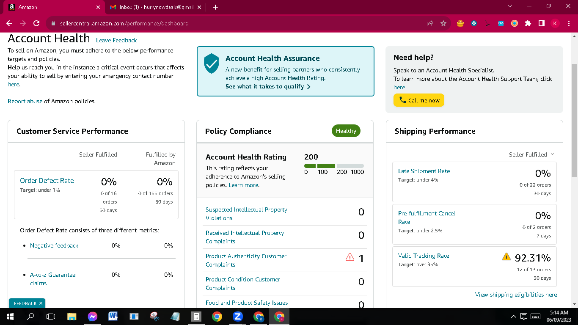Select the Amazon browser tab
The width and height of the screenshot is (578, 325).
pos(54,7)
